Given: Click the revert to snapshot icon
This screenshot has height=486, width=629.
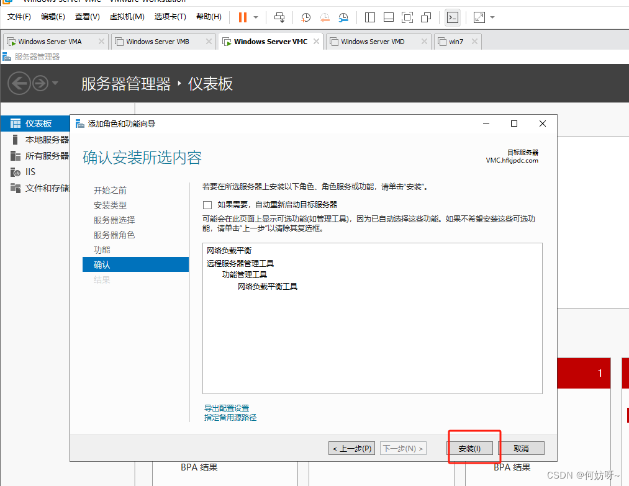Looking at the screenshot, I should [x=325, y=17].
